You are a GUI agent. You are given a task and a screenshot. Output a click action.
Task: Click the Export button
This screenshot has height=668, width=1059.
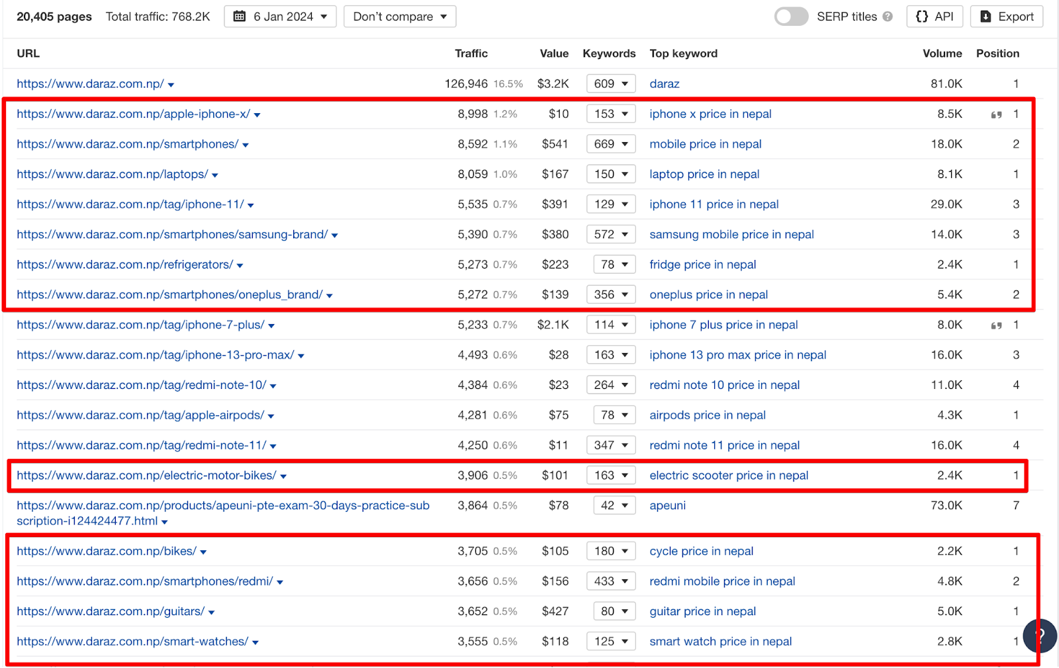click(1007, 17)
